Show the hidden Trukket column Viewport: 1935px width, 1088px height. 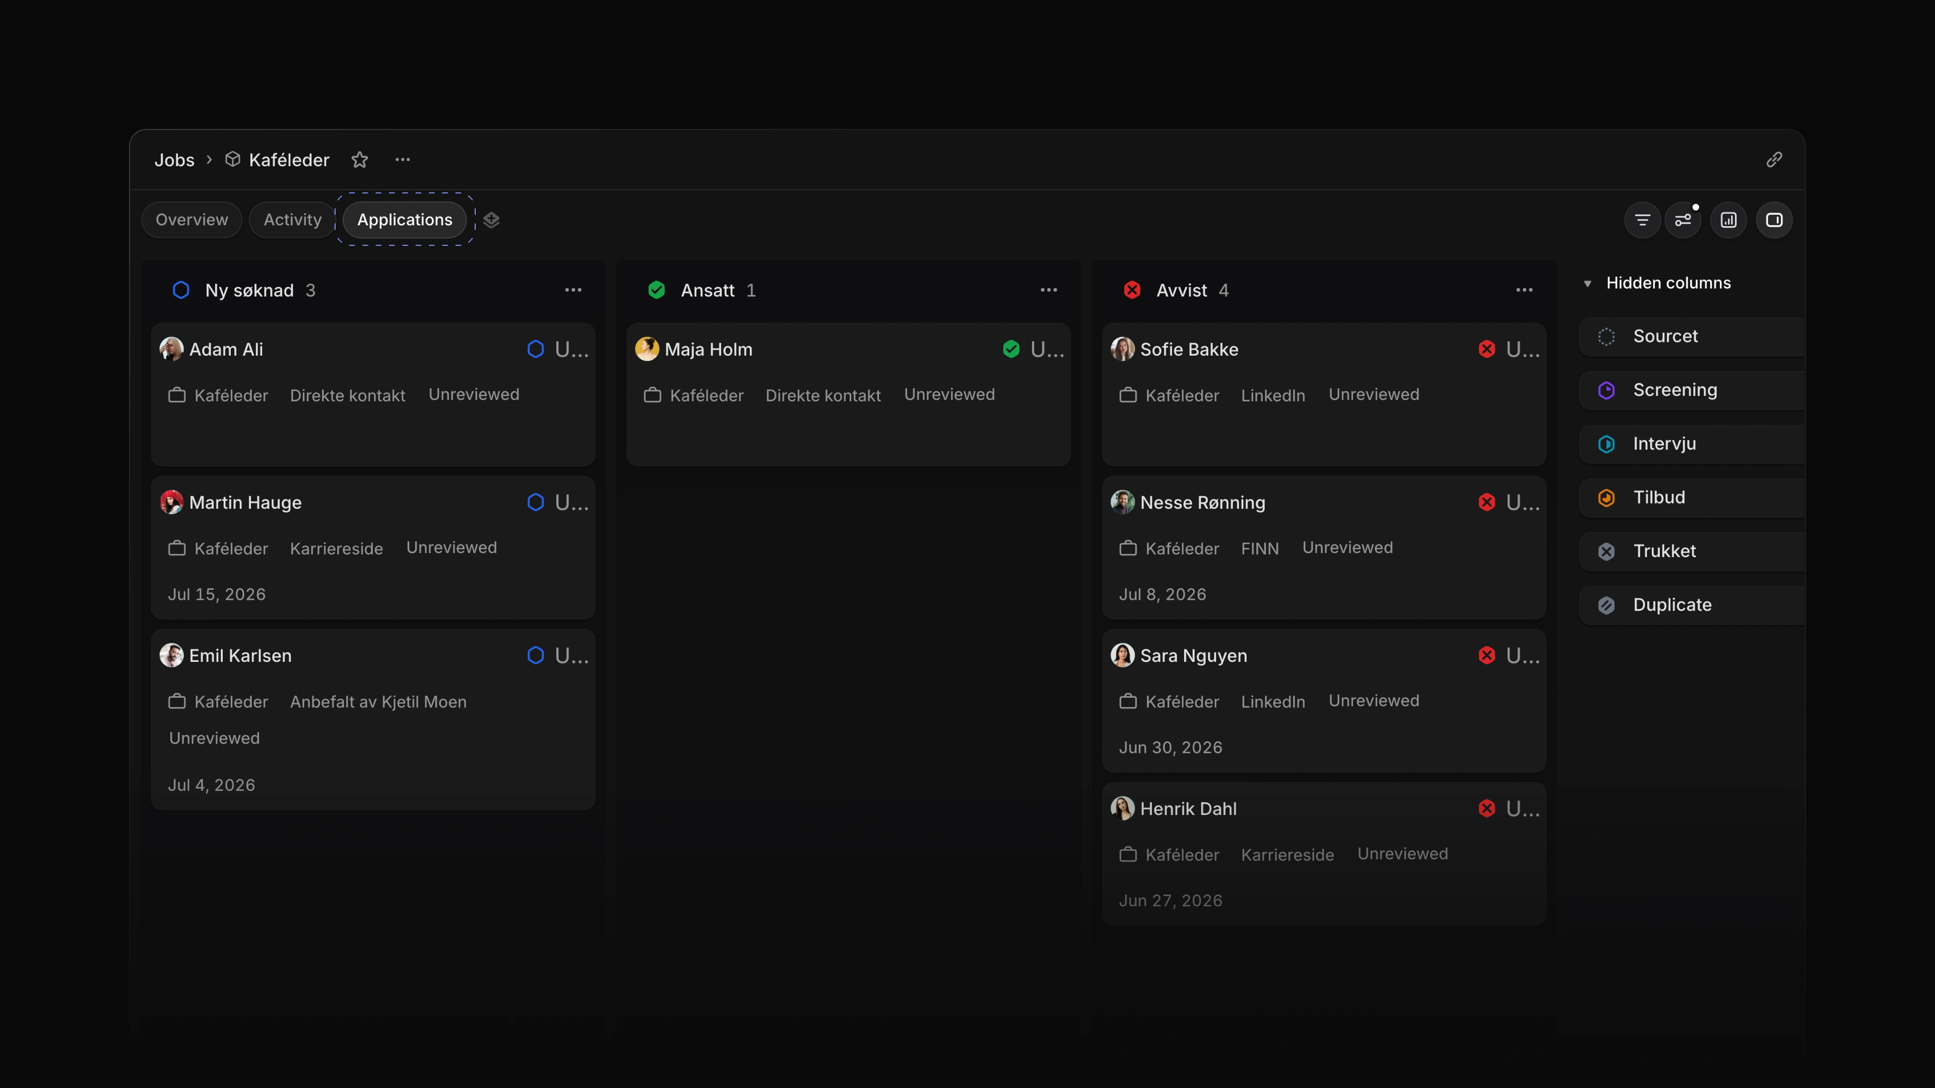click(x=1692, y=551)
